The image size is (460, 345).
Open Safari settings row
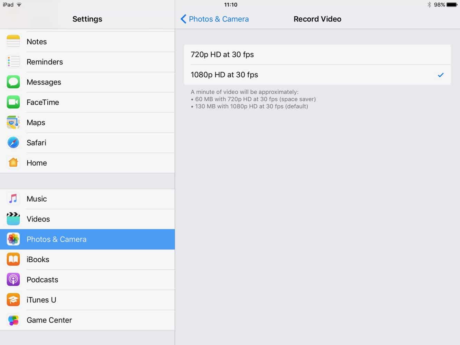pos(87,143)
